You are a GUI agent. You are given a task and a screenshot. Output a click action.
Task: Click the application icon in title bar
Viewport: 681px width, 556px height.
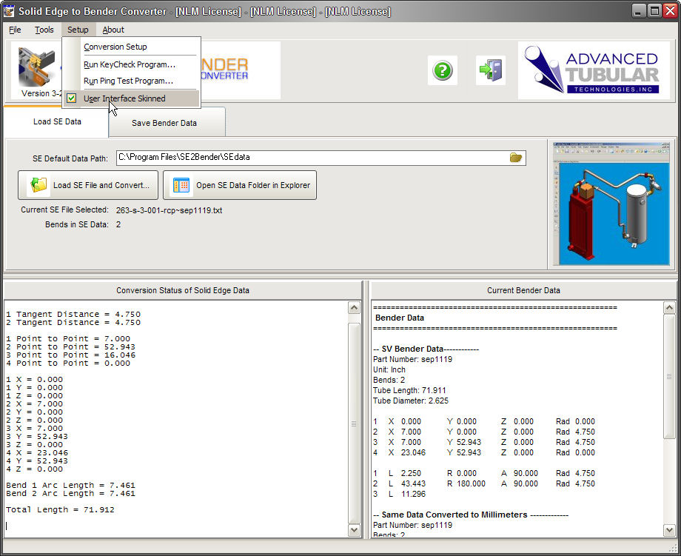[10, 11]
